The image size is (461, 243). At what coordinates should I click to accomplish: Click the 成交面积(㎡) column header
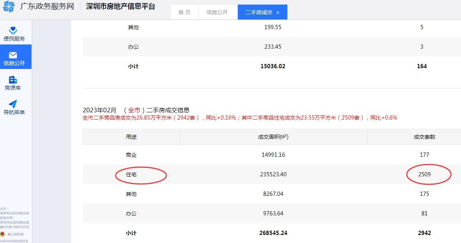point(273,137)
